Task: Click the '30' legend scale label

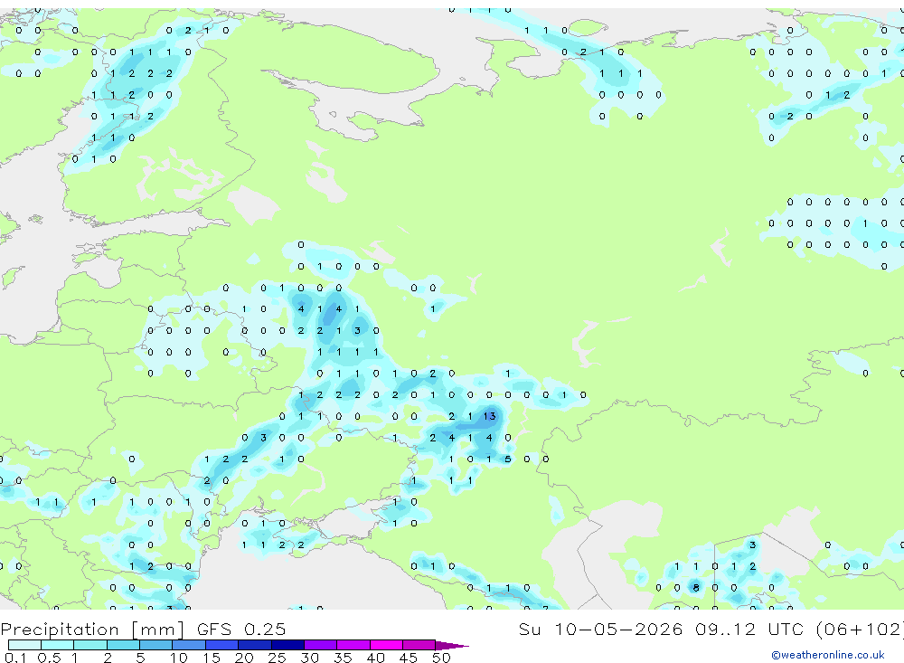Action: point(309,658)
